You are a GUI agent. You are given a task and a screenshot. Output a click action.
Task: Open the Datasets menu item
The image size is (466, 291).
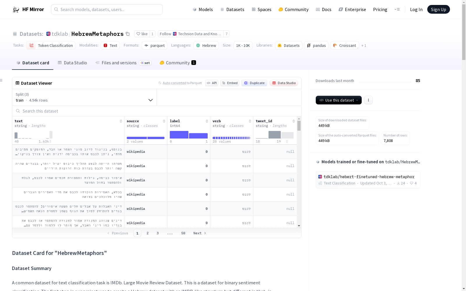(x=232, y=9)
